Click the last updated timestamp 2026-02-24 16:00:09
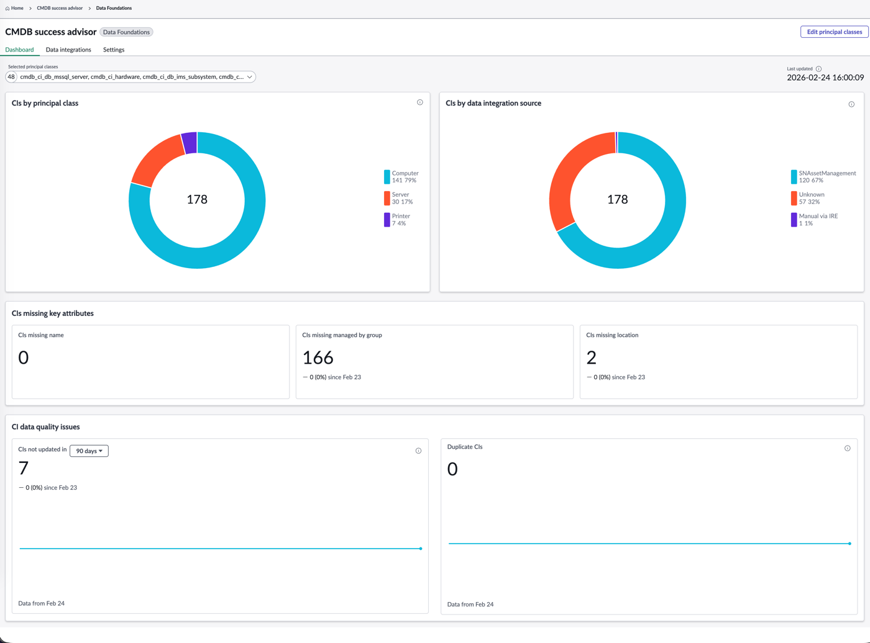Image resolution: width=870 pixels, height=643 pixels. [x=825, y=78]
